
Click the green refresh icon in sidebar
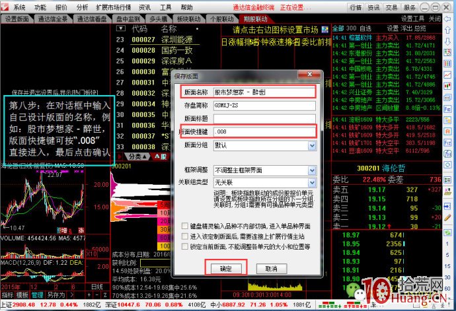pos(447,232)
